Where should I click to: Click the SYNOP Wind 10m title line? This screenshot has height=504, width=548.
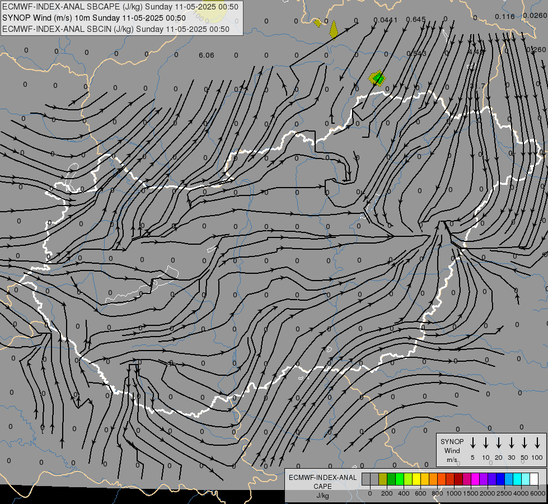(94, 18)
